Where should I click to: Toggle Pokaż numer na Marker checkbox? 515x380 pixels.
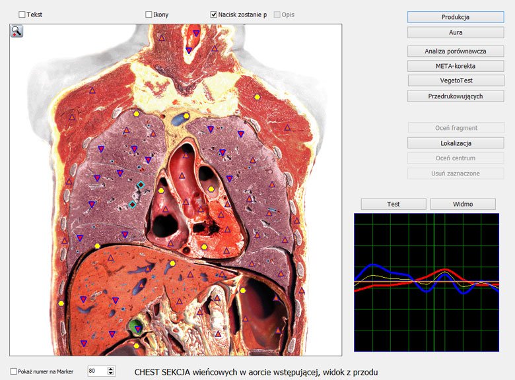point(14,371)
